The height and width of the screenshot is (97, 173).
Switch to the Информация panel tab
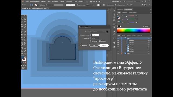[x=128, y=9]
